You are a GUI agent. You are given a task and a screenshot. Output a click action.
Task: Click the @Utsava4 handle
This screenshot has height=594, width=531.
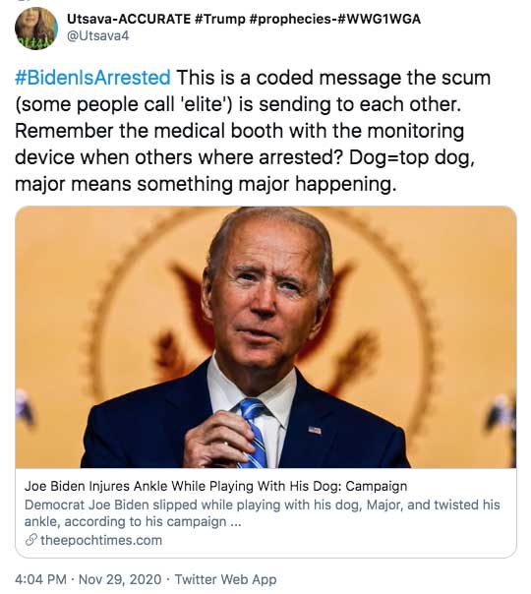pos(97,36)
